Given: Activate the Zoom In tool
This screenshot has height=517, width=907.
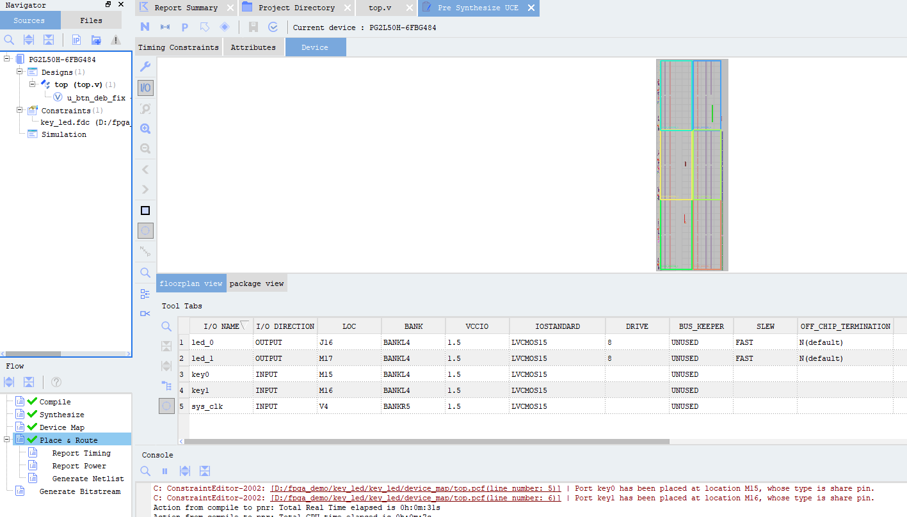Looking at the screenshot, I should (x=145, y=128).
